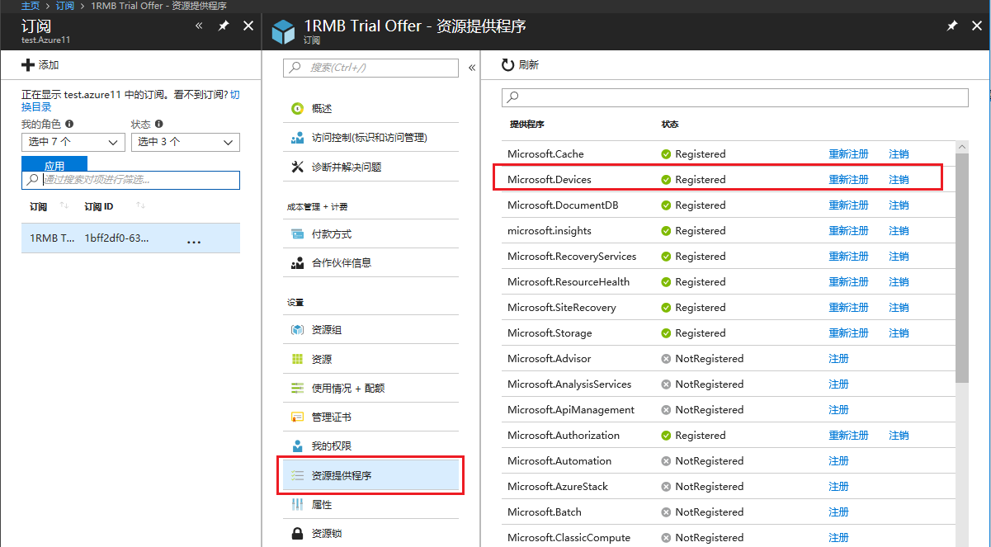Click the resource provider search field
The width and height of the screenshot is (991, 547).
[734, 97]
